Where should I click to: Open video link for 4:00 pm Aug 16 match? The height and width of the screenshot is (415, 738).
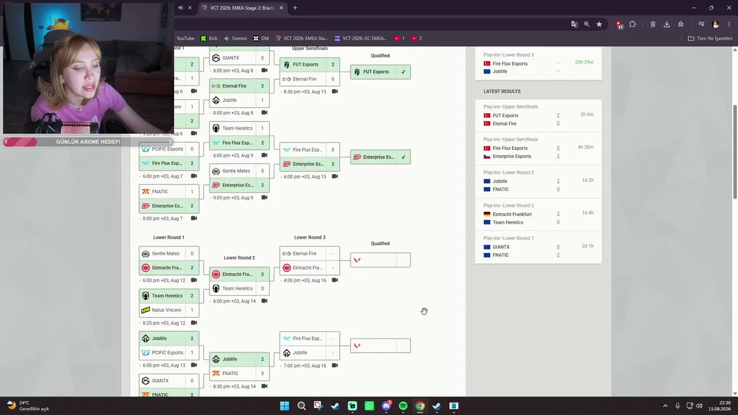point(335,280)
